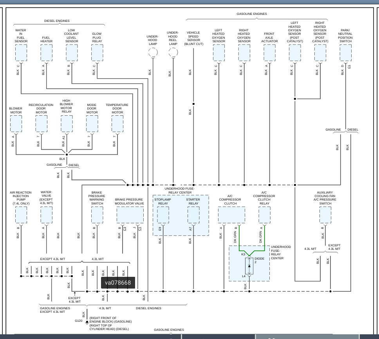Screen dimensions: 379x339
Task: Select the "BRAKE PRESSURE MODULATOR VALVE" label
Action: tap(129, 201)
